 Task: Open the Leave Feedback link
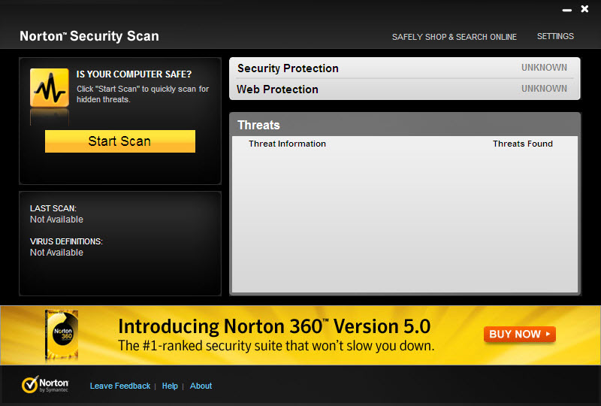tap(120, 386)
